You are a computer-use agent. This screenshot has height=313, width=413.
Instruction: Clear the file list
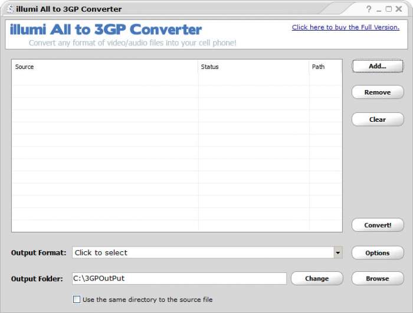coord(378,119)
